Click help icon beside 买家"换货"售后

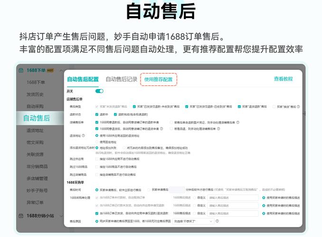298,107
